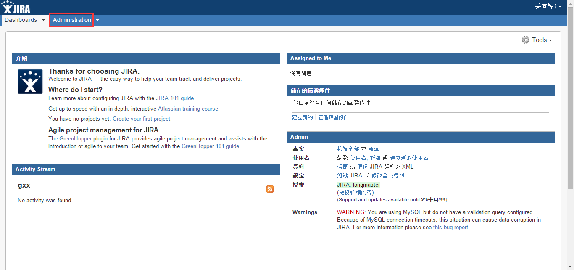Open 管理篩選條件 link
574x270 pixels.
tap(333, 117)
